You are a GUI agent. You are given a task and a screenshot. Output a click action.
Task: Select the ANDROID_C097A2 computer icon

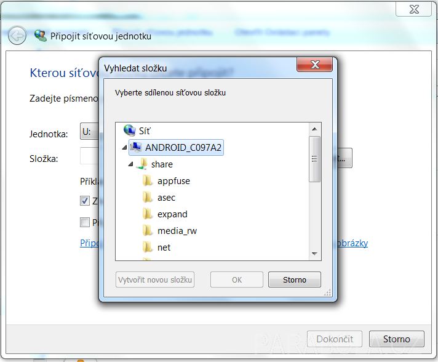[x=136, y=147]
